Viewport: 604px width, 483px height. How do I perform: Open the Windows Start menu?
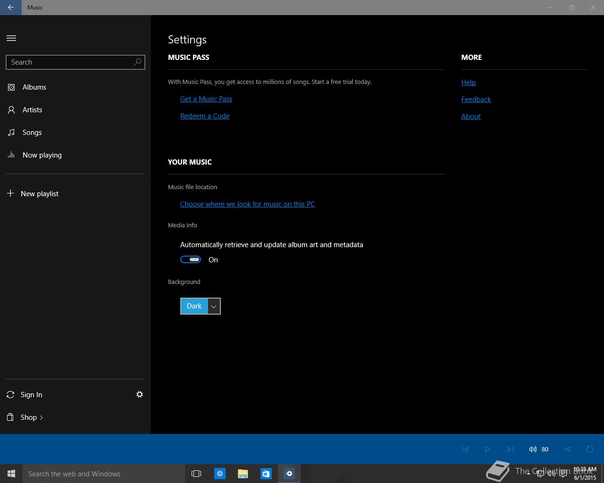coord(11,474)
